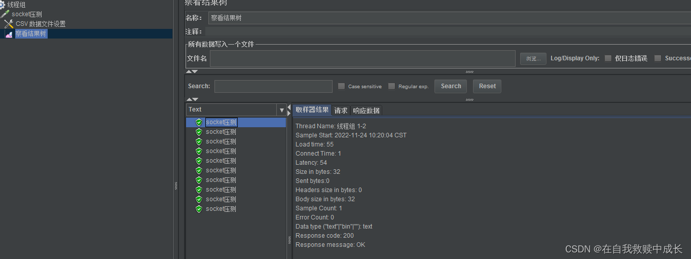
Task: Open the 响应数据 tab
Action: tap(366, 110)
